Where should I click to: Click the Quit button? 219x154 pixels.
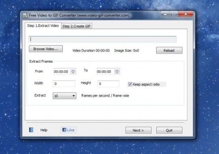(169, 130)
